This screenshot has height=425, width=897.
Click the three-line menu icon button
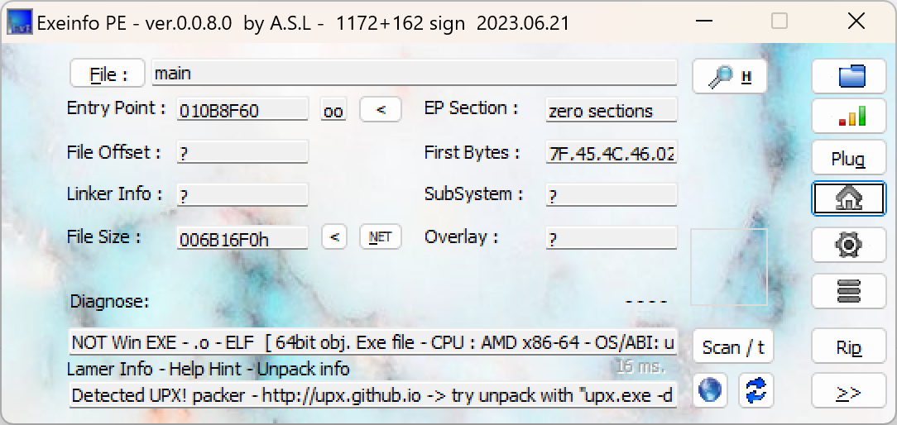click(851, 291)
